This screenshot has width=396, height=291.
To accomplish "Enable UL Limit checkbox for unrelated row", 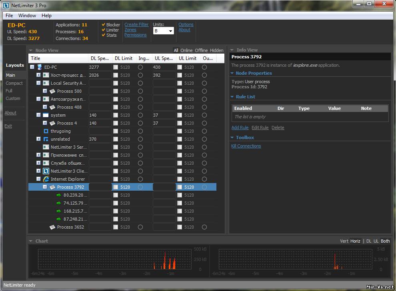I will coord(180,139).
